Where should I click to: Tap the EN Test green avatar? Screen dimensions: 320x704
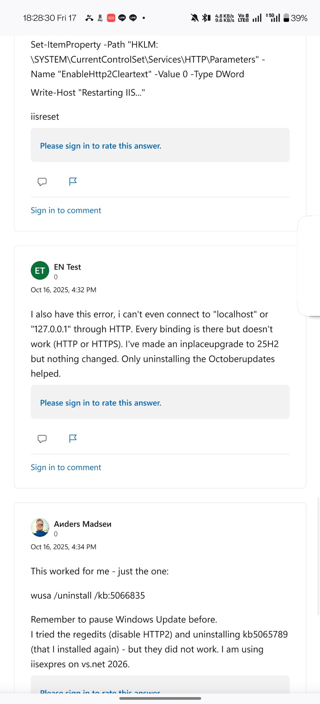tap(40, 271)
